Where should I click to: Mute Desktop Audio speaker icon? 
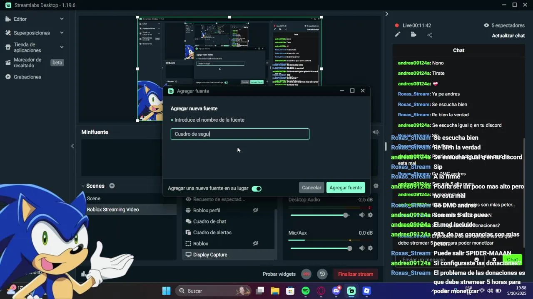point(362,215)
